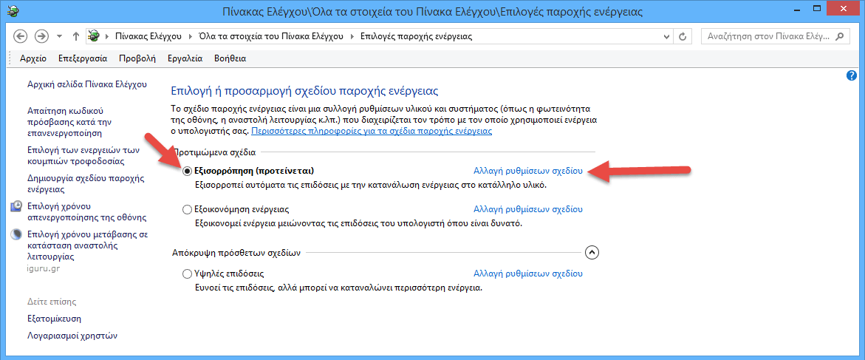Viewport: 865px width, 360px height.
Task: Refresh the Control Panel view
Action: click(683, 37)
